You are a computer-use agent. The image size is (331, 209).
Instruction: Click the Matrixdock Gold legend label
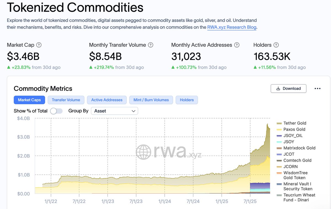(299, 148)
